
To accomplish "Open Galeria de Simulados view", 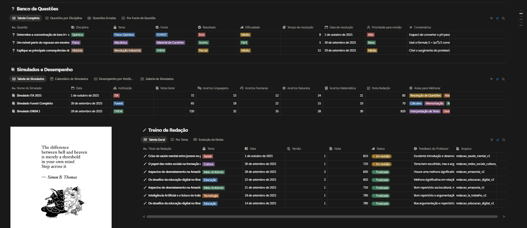I will click(157, 79).
